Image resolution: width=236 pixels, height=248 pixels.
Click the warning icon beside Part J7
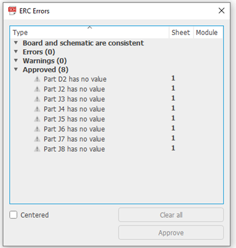point(37,139)
